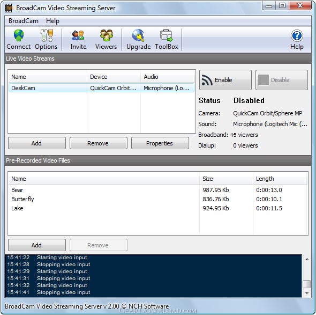Open the Help menu in menu bar
The height and width of the screenshot is (315, 316).
[x=52, y=21]
